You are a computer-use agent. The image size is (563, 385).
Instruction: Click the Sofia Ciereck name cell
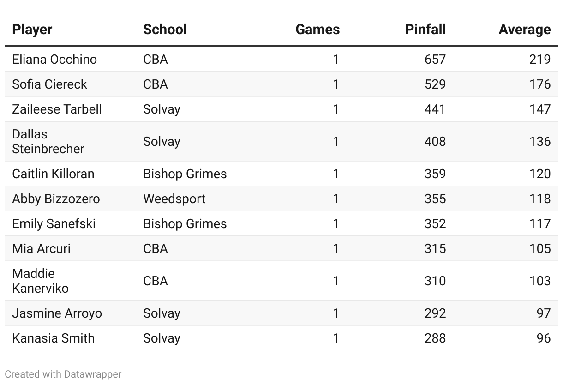coord(49,84)
